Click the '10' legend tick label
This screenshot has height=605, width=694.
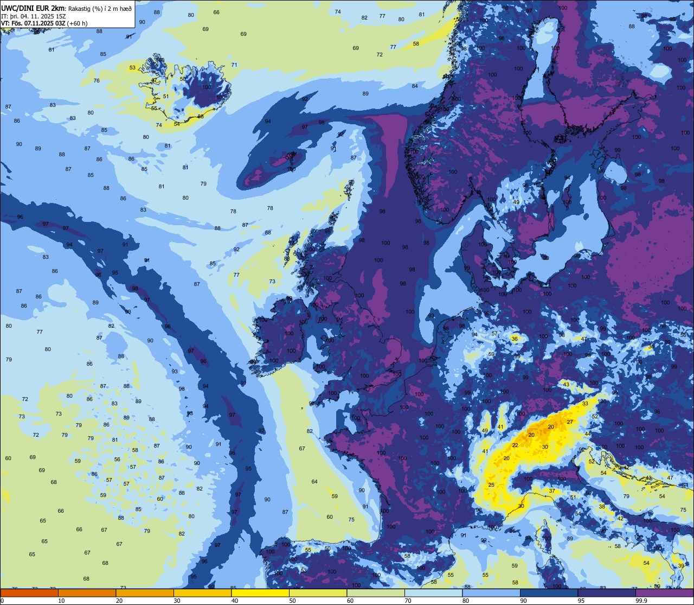click(61, 601)
